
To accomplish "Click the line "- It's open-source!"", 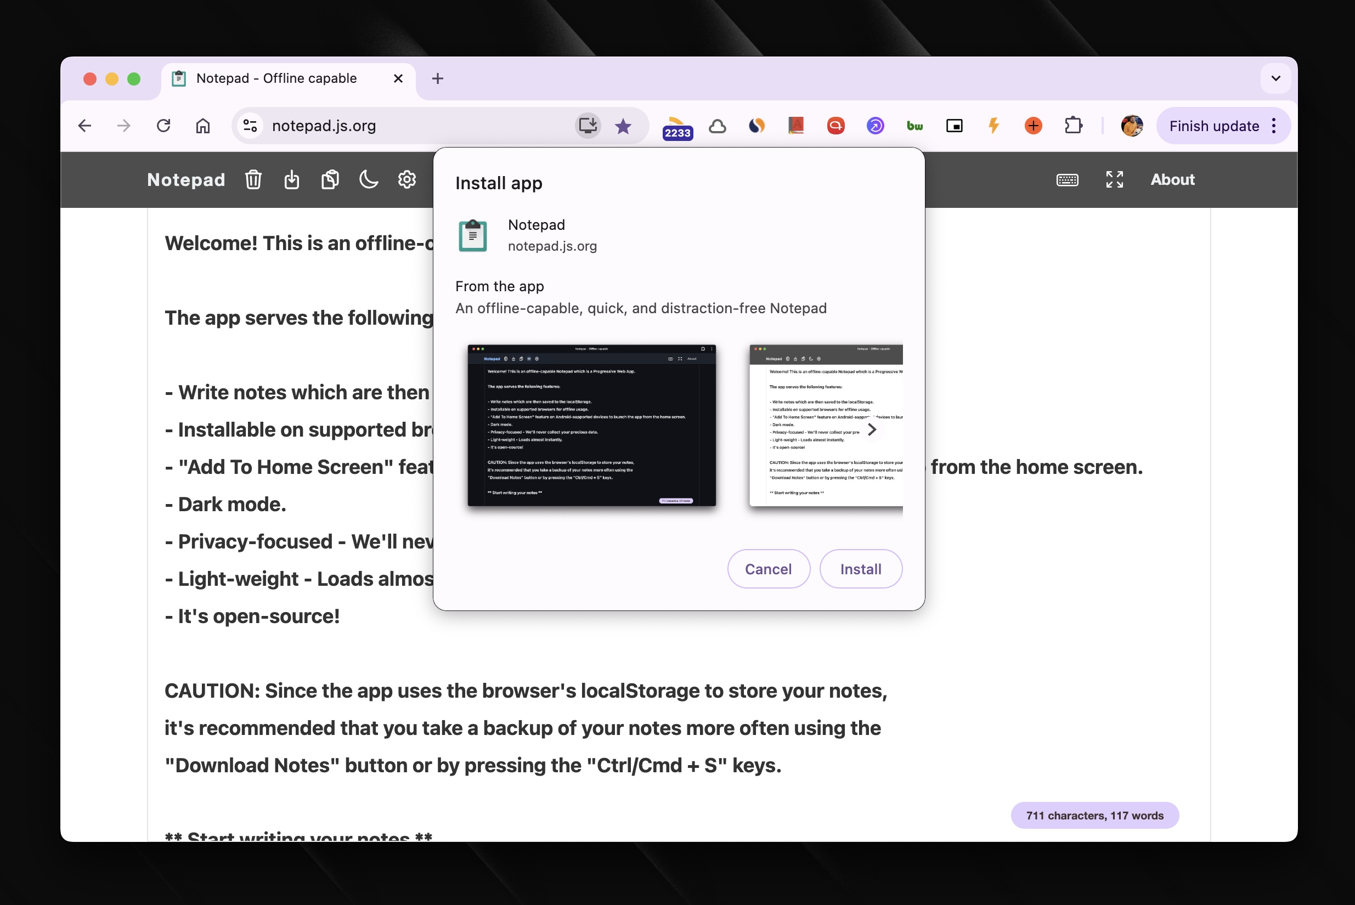I will tap(252, 616).
